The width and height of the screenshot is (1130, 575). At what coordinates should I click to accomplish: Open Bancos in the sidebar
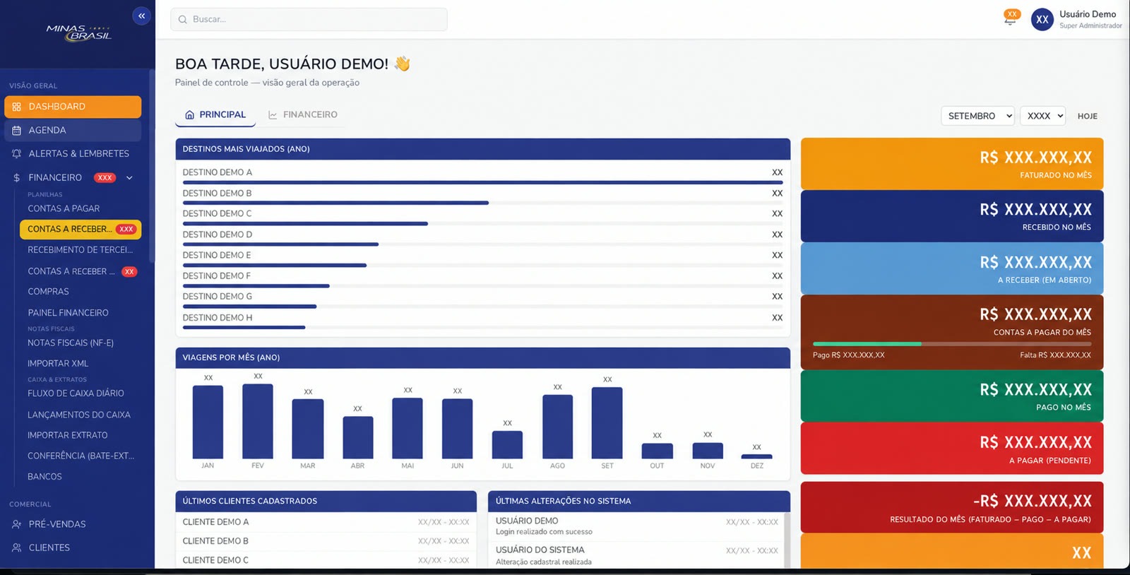(44, 477)
